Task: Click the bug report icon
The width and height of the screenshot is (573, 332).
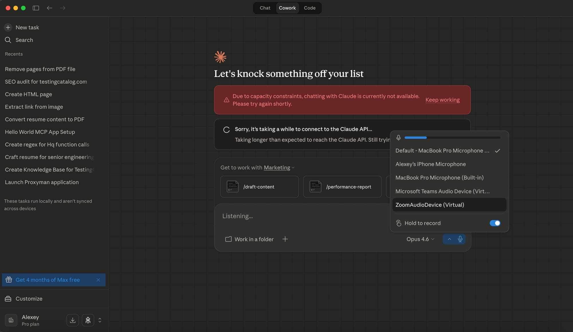Action: coord(88,320)
